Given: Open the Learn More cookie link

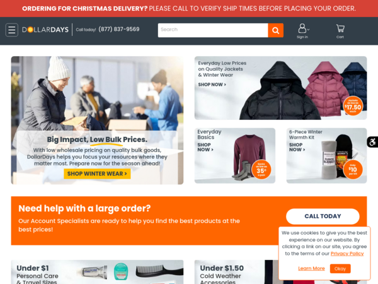Looking at the screenshot, I should click(x=311, y=269).
